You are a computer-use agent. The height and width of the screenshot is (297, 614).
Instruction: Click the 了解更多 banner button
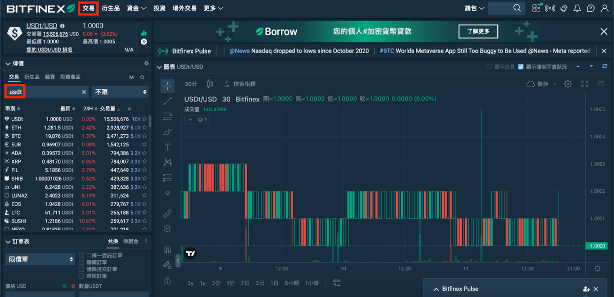coord(478,32)
